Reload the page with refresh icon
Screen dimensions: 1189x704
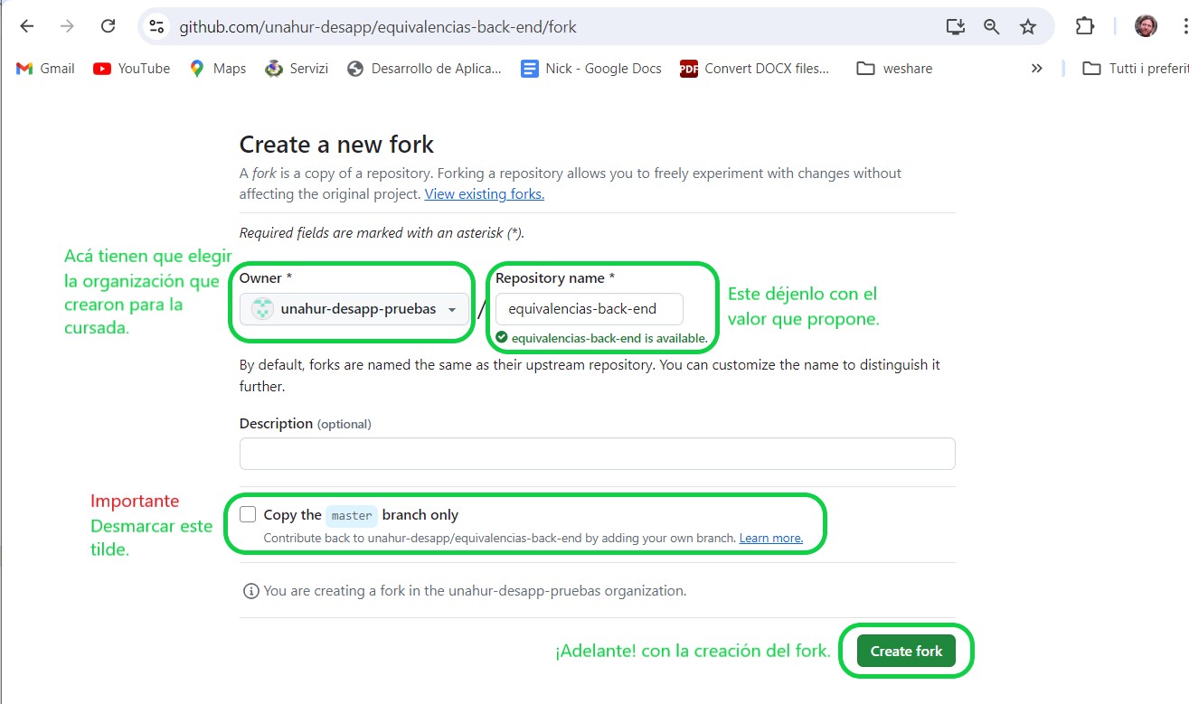[x=108, y=26]
